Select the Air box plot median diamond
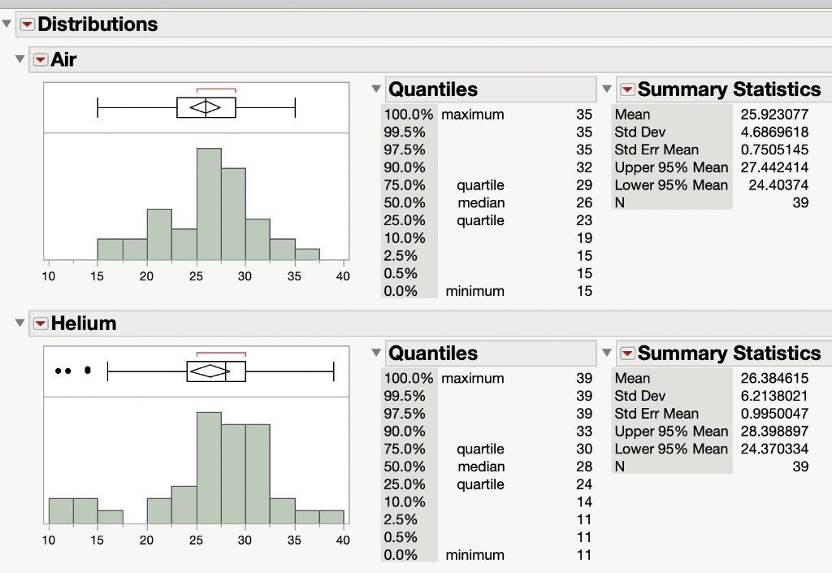The width and height of the screenshot is (832, 573). (x=205, y=106)
